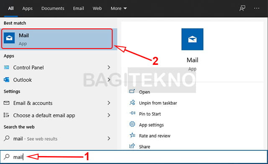
Task: Switch to the Email search tab
Action: click(x=78, y=8)
